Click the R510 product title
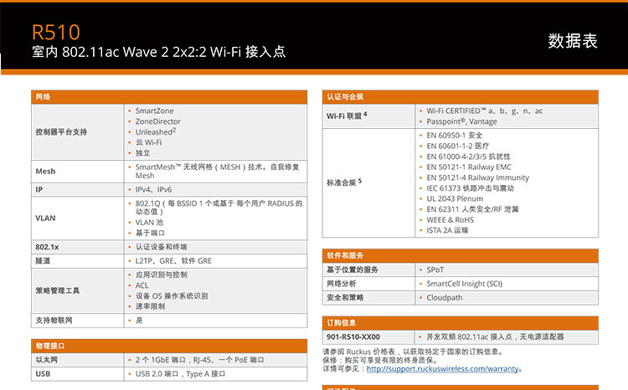 tap(56, 32)
